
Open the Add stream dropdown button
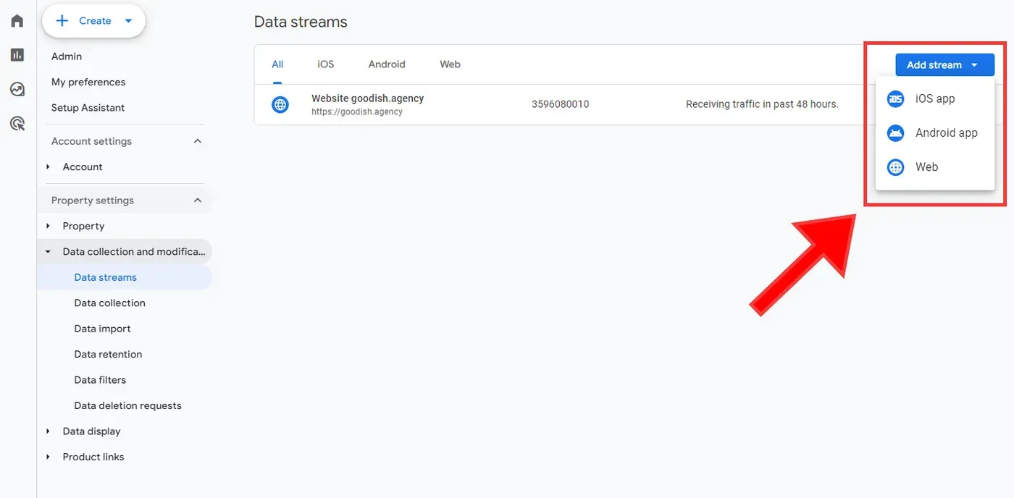(x=944, y=65)
